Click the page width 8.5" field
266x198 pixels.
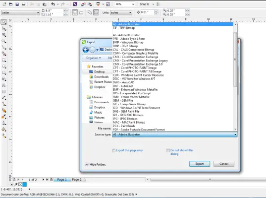(x=54, y=10)
